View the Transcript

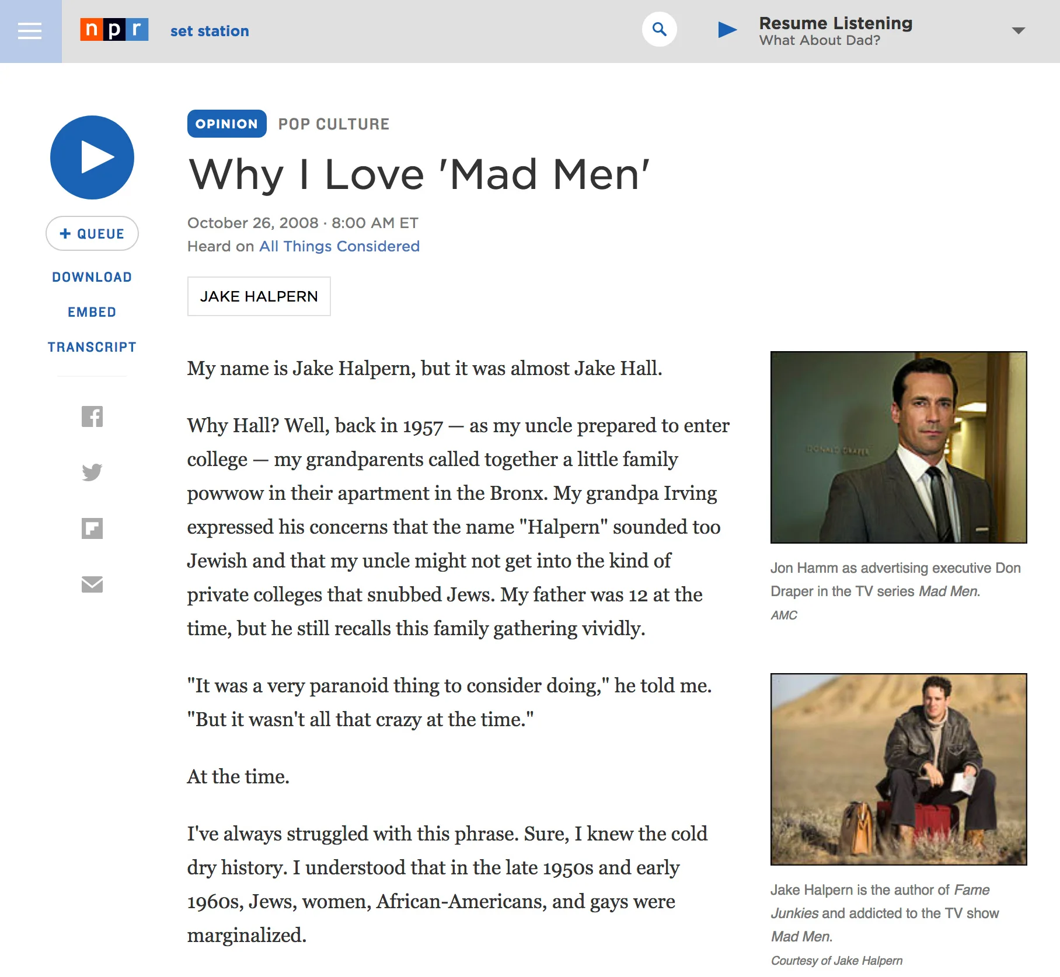tap(92, 347)
